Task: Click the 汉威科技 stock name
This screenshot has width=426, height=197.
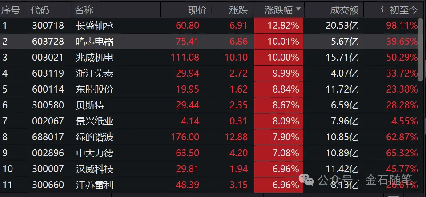Action: tap(95, 169)
